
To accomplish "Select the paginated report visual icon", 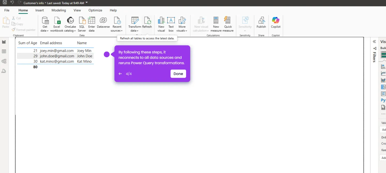I will [x=383, y=108].
